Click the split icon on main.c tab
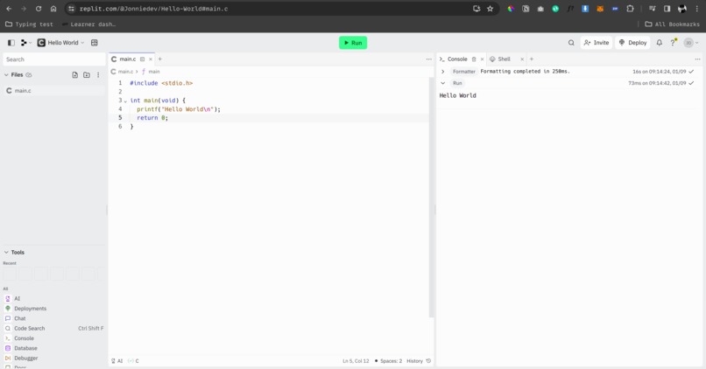This screenshot has width=706, height=369. 142,59
